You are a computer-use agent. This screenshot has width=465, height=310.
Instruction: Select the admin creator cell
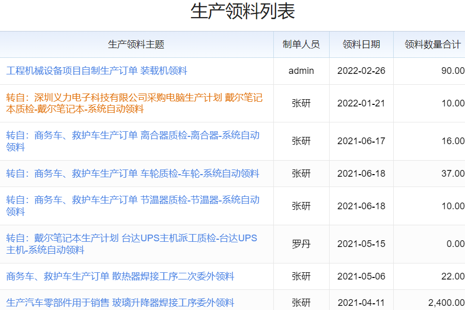tap(301, 71)
